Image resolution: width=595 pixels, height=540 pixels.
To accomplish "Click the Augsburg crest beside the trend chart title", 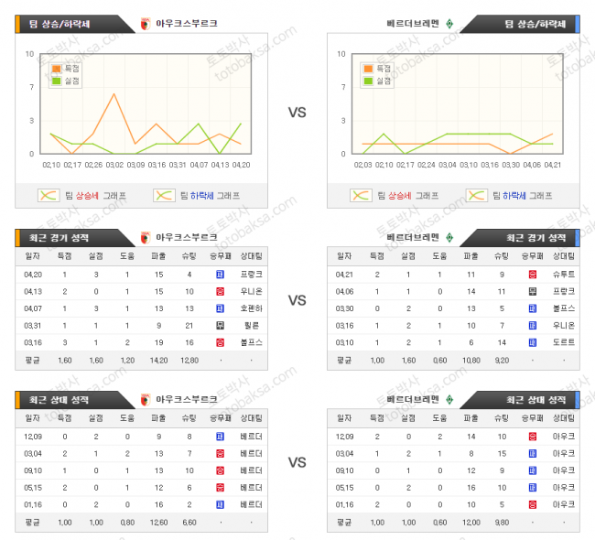I will coord(145,24).
